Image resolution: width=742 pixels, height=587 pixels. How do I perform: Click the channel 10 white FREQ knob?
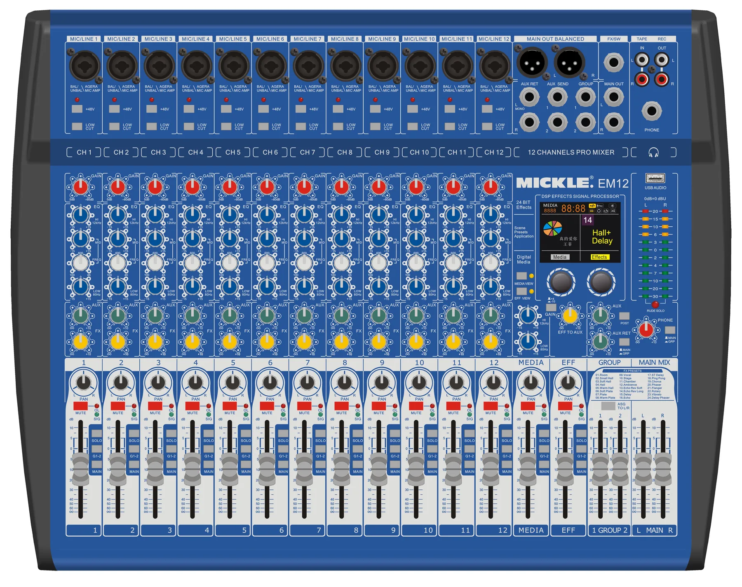tap(416, 263)
